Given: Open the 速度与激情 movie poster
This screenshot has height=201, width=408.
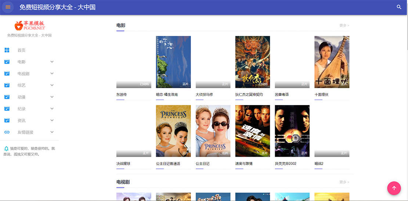Looking at the screenshot, I should tap(252, 131).
